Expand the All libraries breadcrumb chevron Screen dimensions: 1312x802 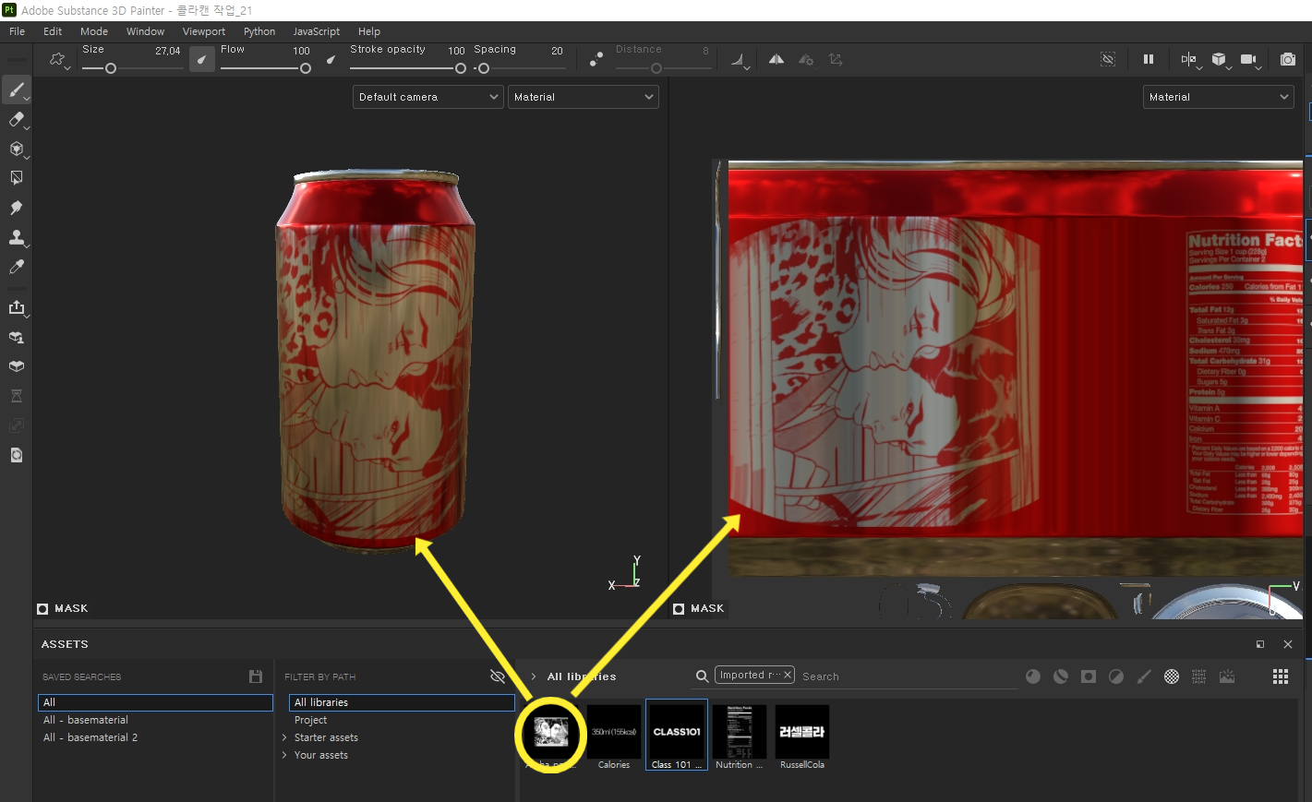click(534, 676)
